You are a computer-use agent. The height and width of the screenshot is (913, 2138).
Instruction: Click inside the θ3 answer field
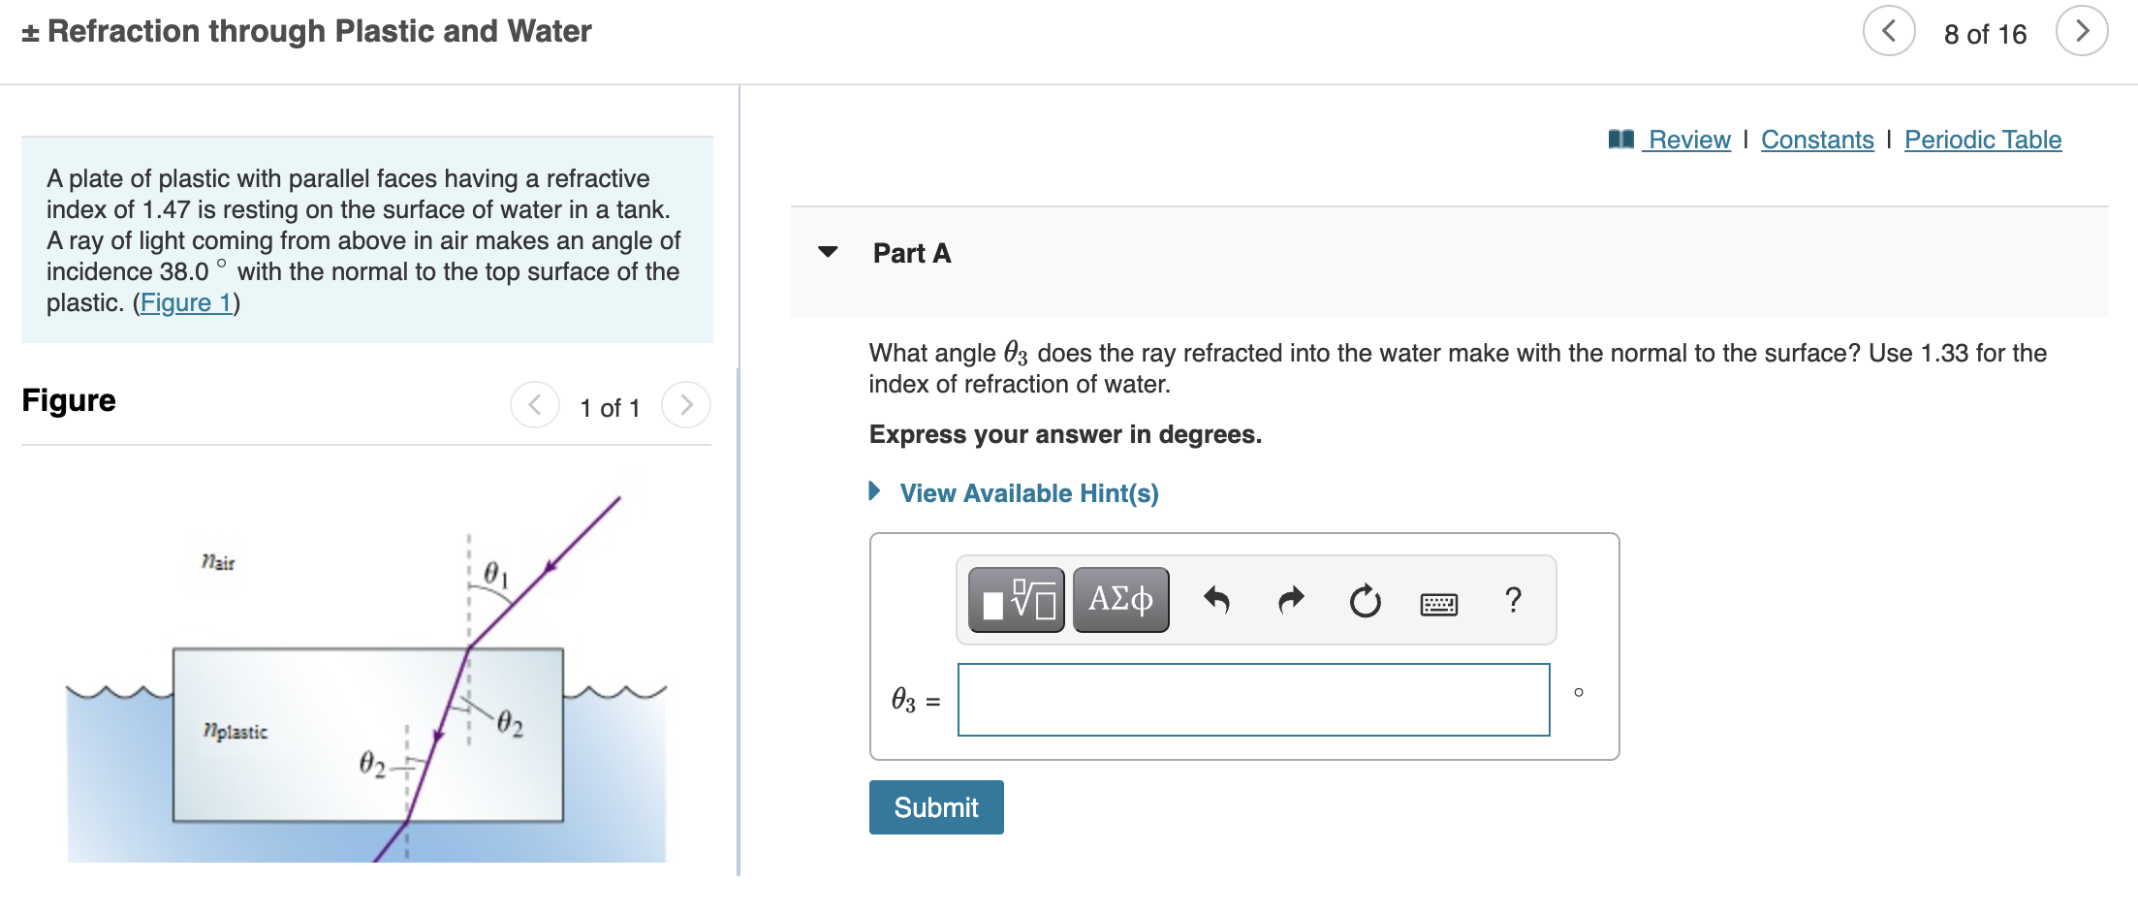point(1253,699)
